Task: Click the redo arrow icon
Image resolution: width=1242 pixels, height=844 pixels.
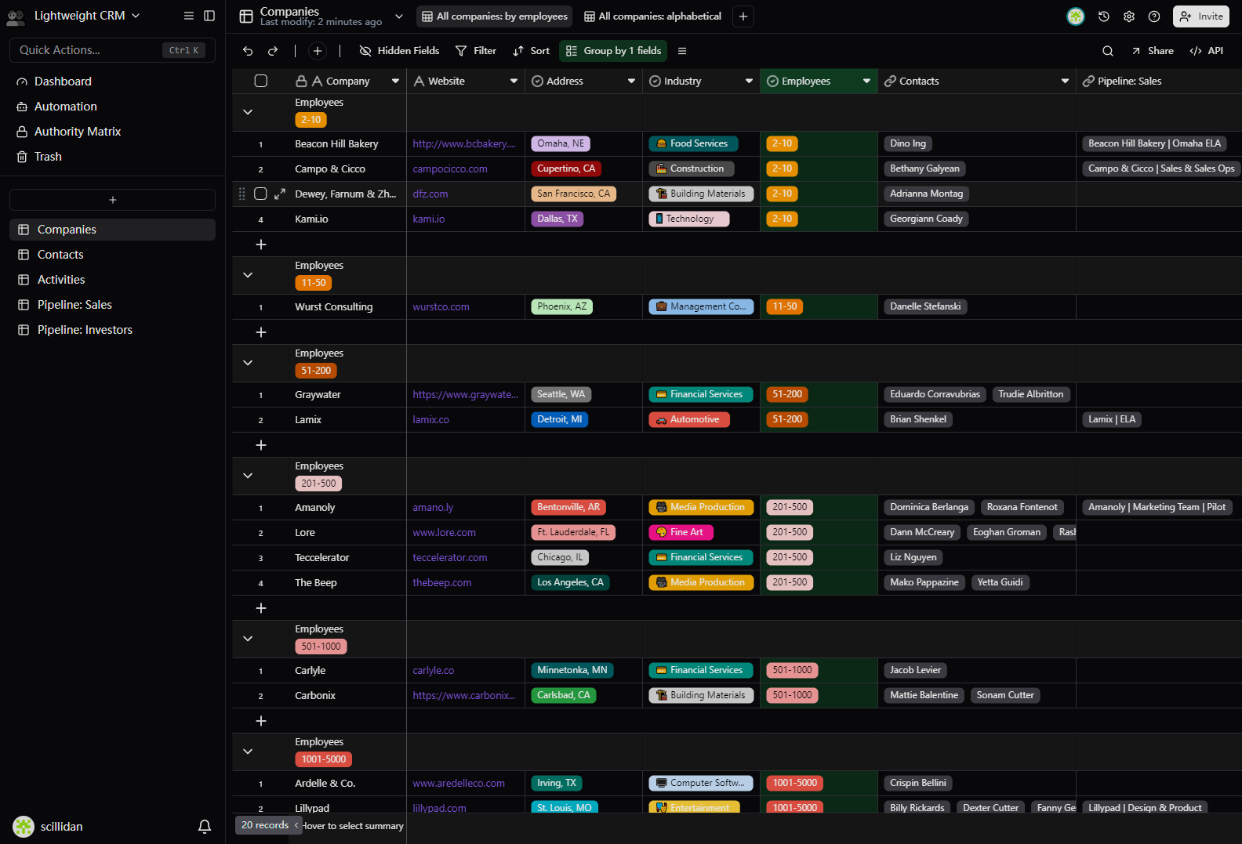Action: 273,51
